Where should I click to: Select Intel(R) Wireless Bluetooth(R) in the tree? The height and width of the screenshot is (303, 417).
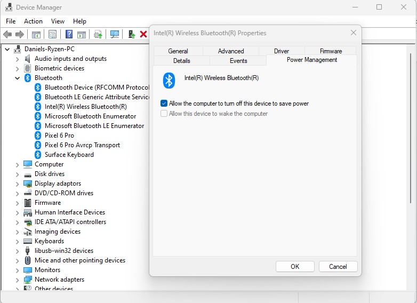(x=86, y=107)
